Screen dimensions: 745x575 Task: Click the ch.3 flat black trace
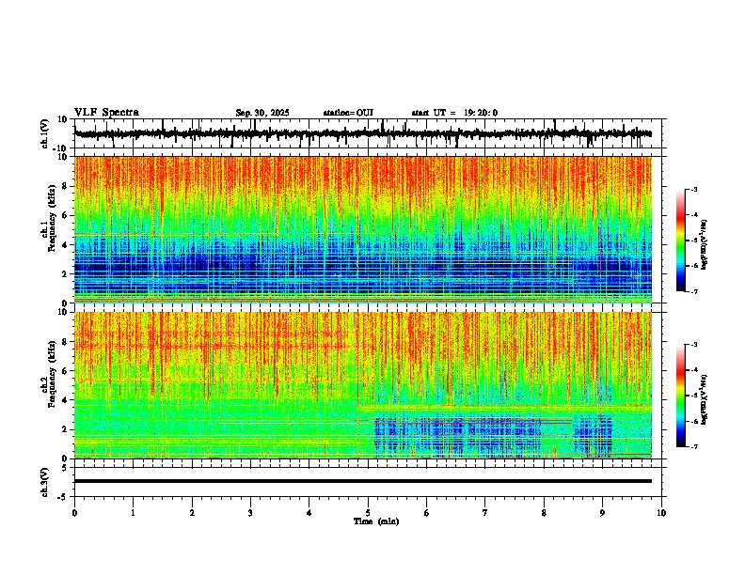tap(363, 481)
